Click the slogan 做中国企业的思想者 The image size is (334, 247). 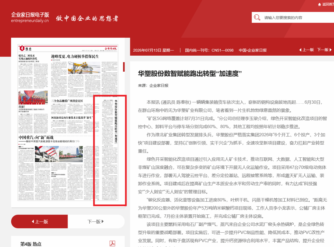pos(87,18)
